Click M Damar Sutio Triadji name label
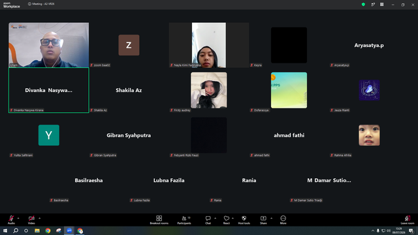 pos(308,200)
